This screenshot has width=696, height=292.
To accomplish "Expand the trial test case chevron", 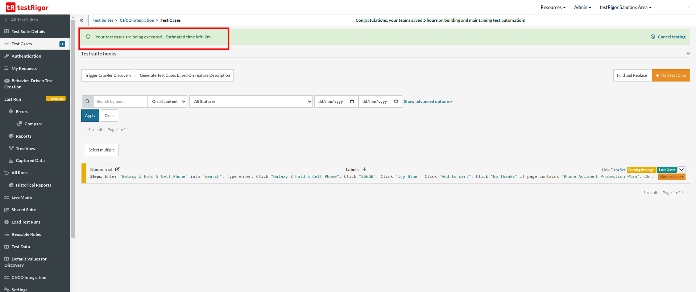I will click(681, 170).
